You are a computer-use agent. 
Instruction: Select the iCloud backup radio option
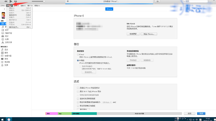click(x=78, y=55)
